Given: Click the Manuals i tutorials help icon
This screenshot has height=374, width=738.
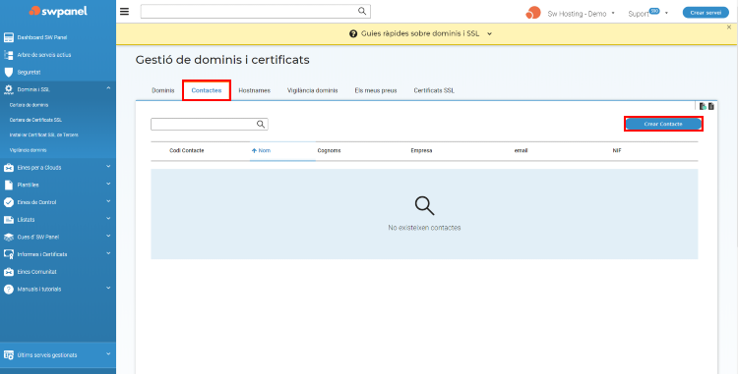Looking at the screenshot, I should [9, 289].
